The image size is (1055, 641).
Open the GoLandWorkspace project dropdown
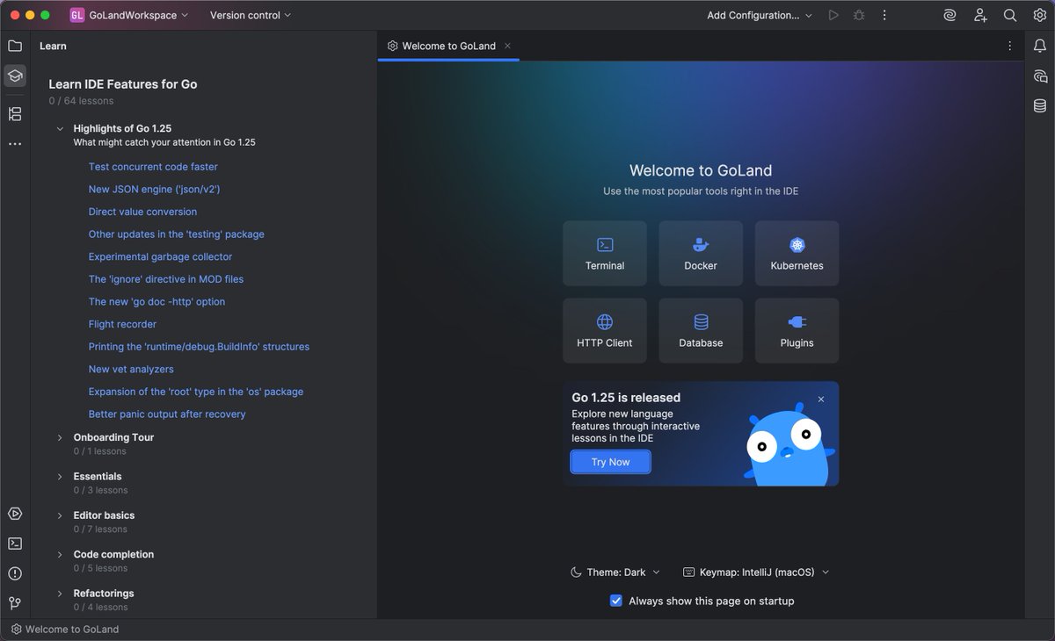coord(129,15)
